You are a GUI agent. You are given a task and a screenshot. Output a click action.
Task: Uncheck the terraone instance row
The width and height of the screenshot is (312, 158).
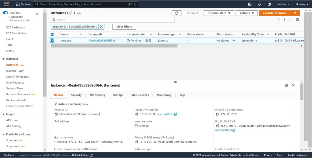coord(52,40)
